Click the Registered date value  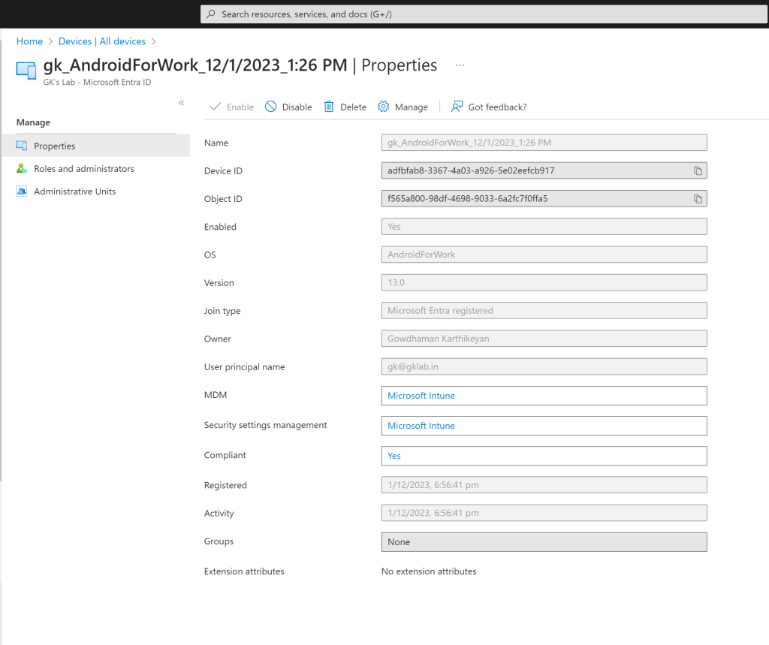pos(433,485)
